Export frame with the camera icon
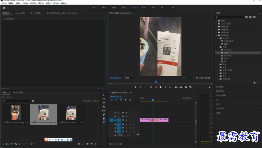 point(186,87)
